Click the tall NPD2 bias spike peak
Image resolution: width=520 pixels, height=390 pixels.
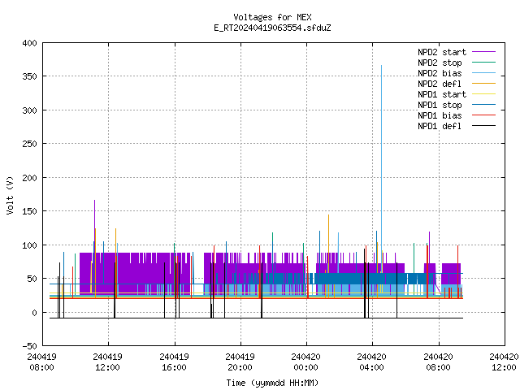click(381, 66)
